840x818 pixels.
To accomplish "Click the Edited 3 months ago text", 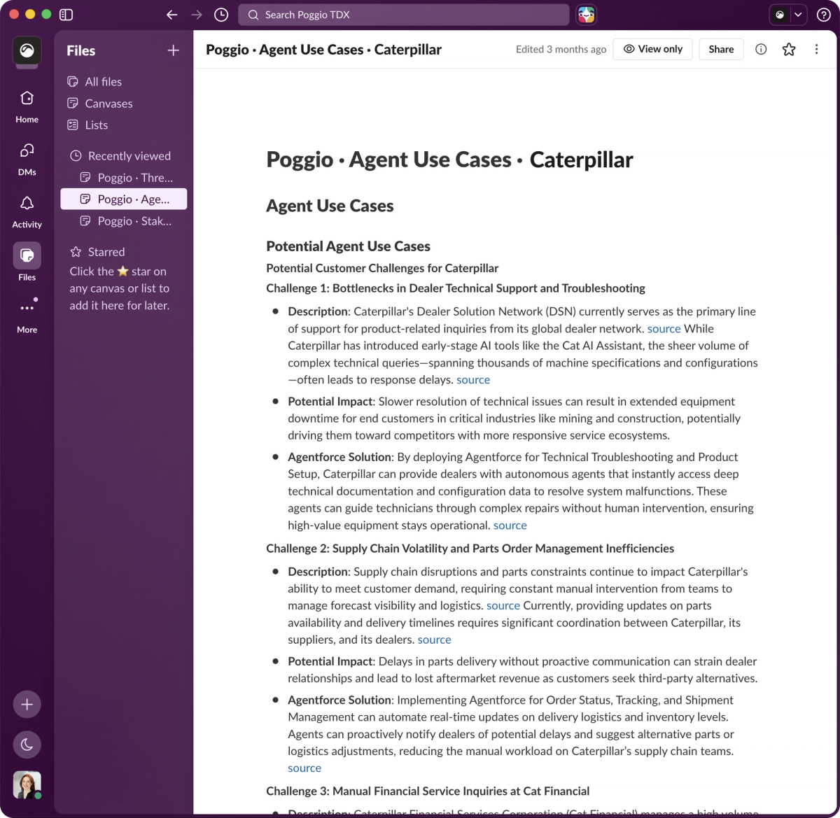I will pyautogui.click(x=561, y=49).
